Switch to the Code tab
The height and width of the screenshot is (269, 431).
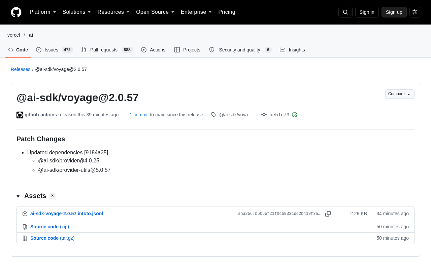[x=18, y=50]
